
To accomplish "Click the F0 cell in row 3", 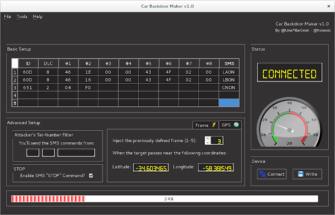I will (88, 87).
